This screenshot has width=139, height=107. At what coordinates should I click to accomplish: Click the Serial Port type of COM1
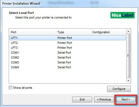pos(64,53)
